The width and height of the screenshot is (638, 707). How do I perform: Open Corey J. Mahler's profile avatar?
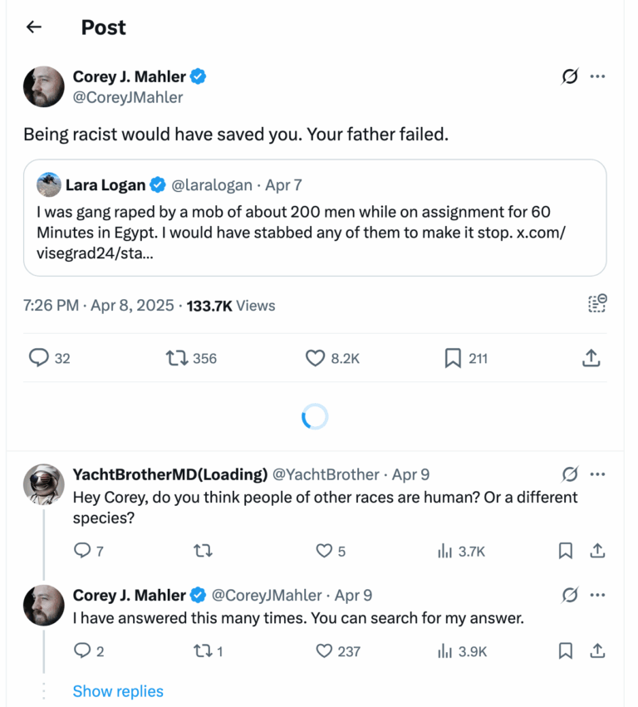43,86
